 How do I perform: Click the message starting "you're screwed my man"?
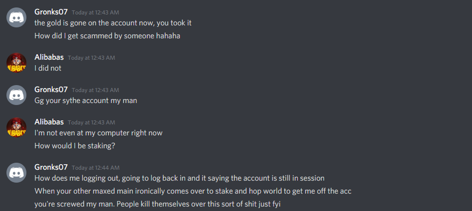157,204
